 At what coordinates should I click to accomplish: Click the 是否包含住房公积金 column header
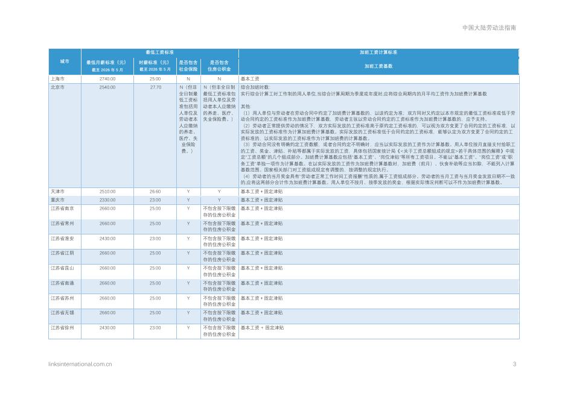tap(219, 66)
